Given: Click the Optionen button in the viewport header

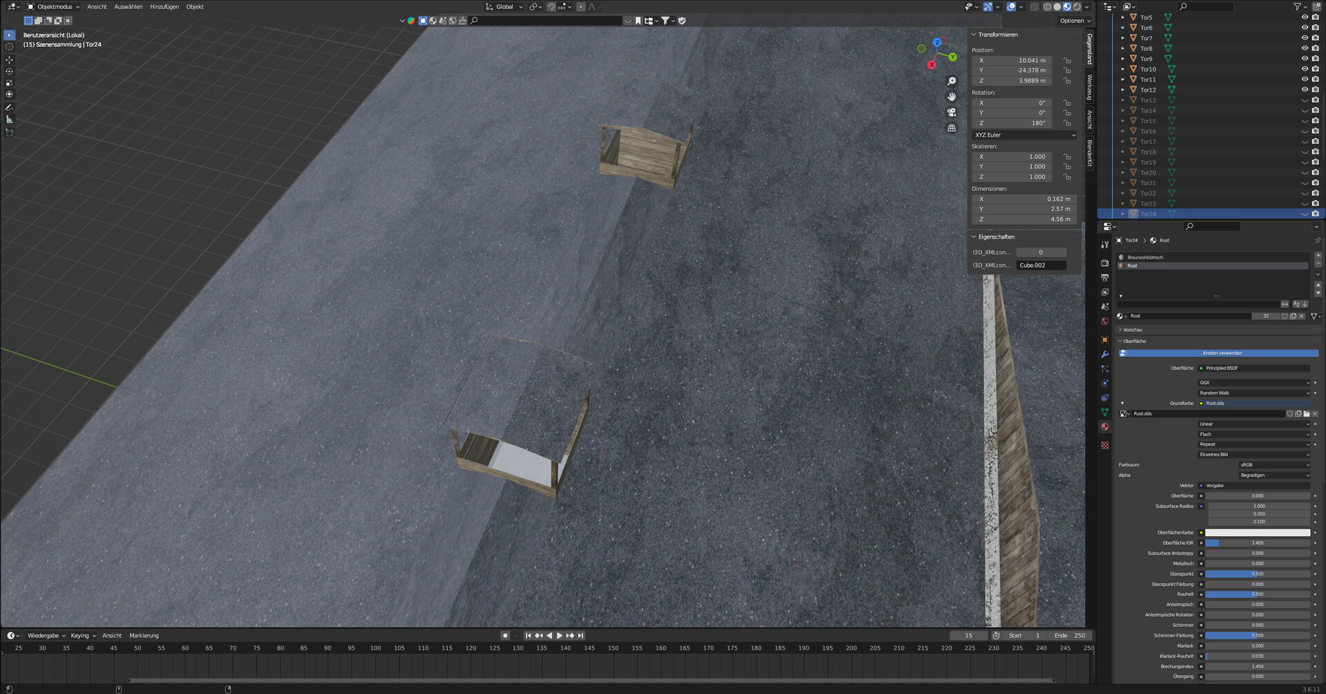Looking at the screenshot, I should [1075, 21].
